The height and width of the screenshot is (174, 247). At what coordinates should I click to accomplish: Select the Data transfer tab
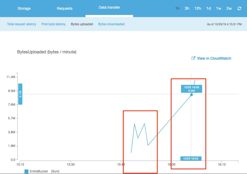click(109, 8)
